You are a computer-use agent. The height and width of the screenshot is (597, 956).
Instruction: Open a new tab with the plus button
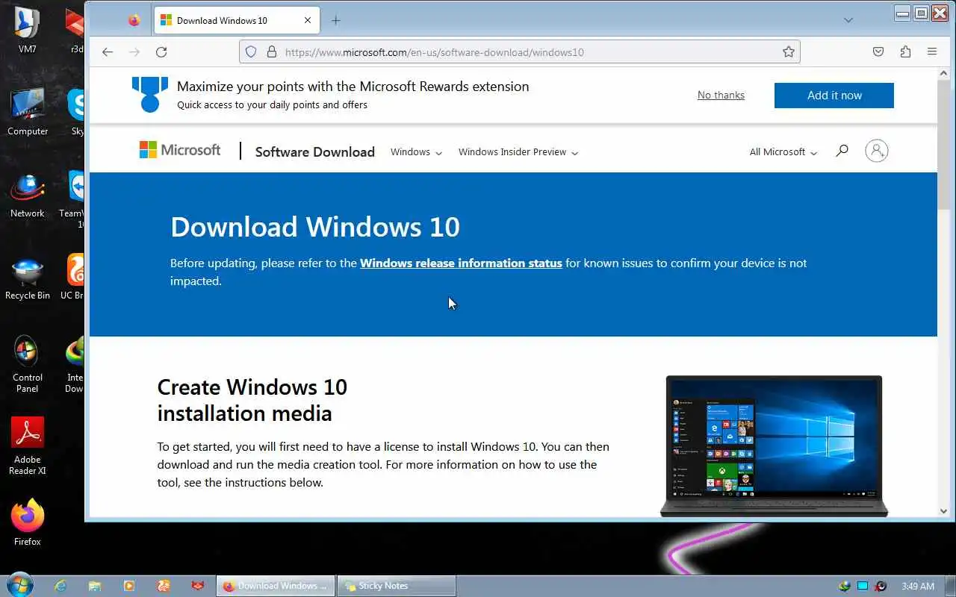[335, 20]
